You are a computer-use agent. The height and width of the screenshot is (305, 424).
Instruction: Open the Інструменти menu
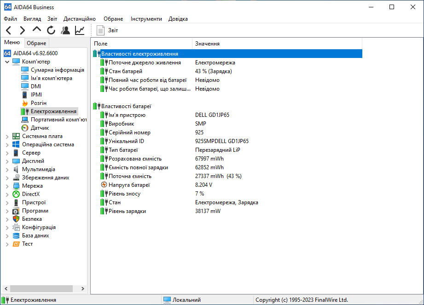(146, 19)
